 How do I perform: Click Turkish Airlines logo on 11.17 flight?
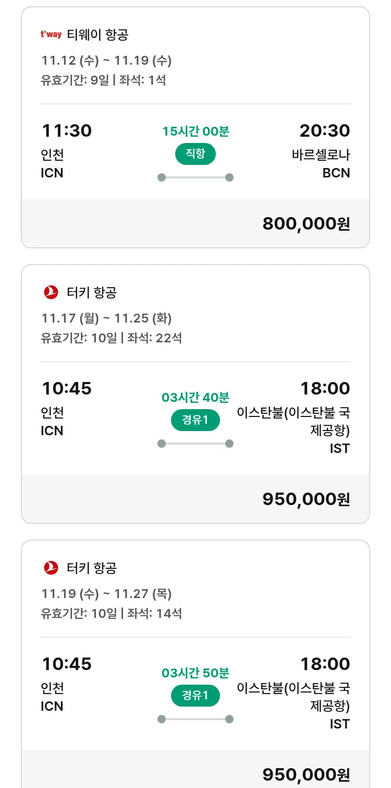[51, 292]
